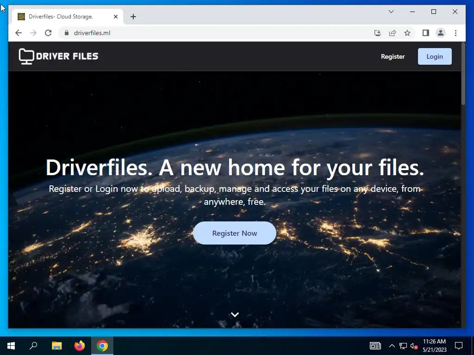This screenshot has height=355, width=474.
Task: Click the install app icon in address bar
Action: (x=378, y=33)
